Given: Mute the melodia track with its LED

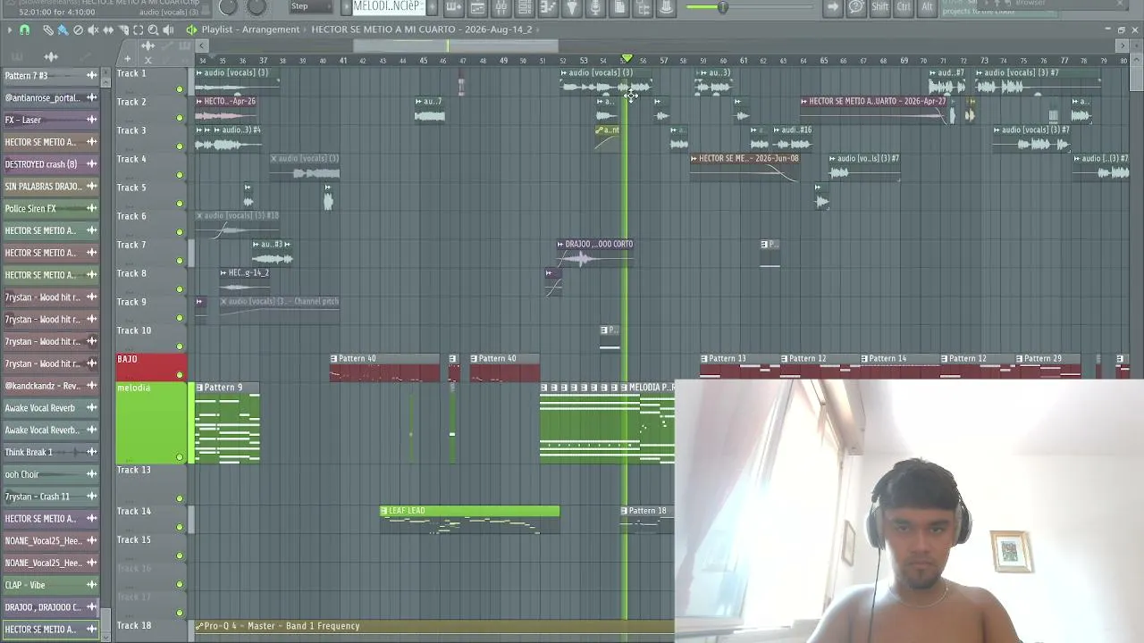Looking at the screenshot, I should (x=180, y=457).
